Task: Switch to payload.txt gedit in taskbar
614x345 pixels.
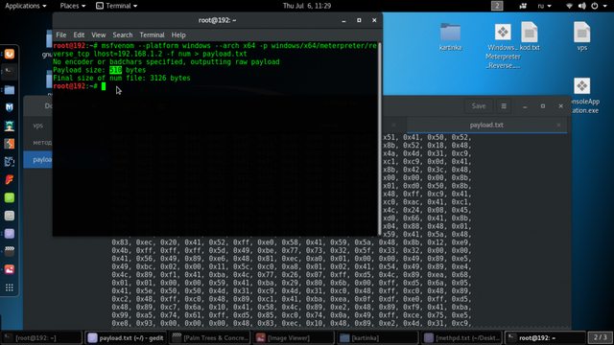Action: [126, 337]
